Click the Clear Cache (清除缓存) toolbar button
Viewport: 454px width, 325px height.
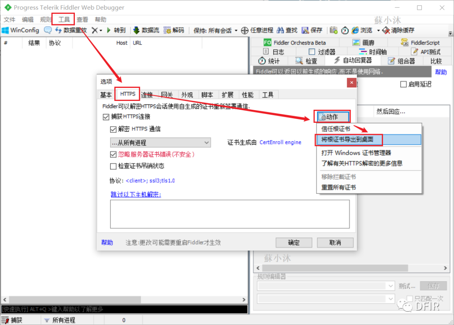399,30
